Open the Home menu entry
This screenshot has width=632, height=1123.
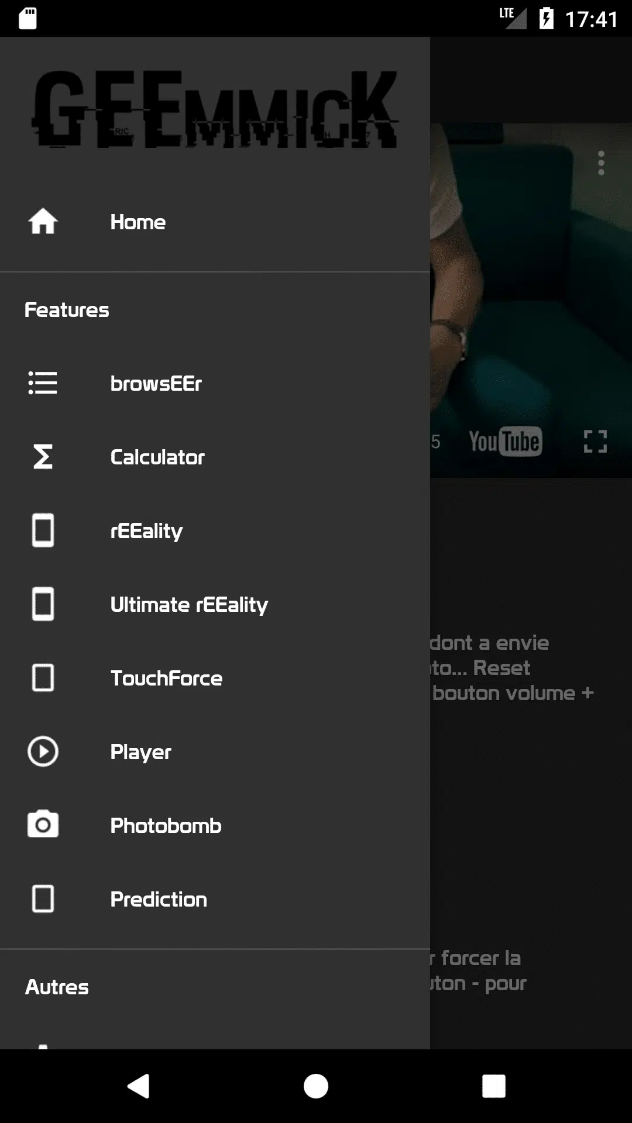[215, 222]
